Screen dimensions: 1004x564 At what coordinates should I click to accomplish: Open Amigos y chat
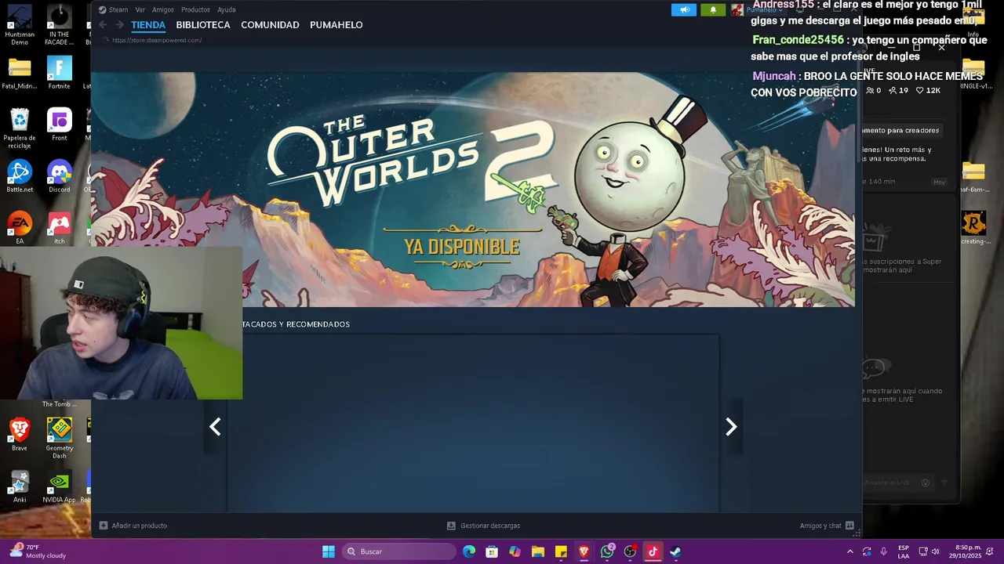pyautogui.click(x=827, y=526)
